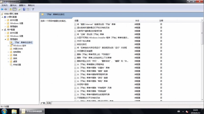
Task: Click the Up one level toolbar icon
Action: (x=10, y=9)
